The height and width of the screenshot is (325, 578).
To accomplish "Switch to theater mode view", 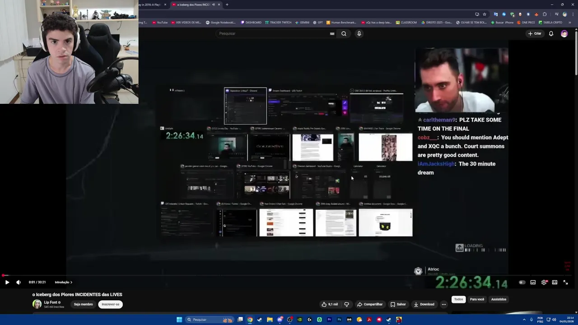I will [x=555, y=282].
